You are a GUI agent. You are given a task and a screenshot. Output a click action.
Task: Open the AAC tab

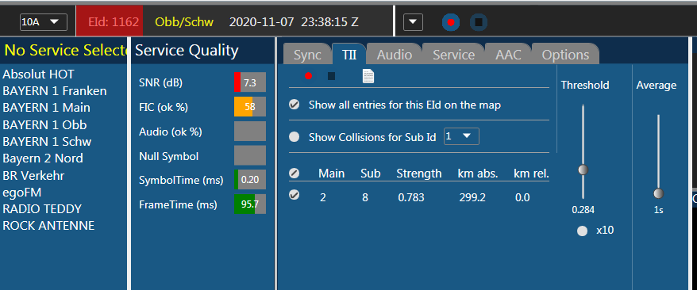pyautogui.click(x=508, y=55)
